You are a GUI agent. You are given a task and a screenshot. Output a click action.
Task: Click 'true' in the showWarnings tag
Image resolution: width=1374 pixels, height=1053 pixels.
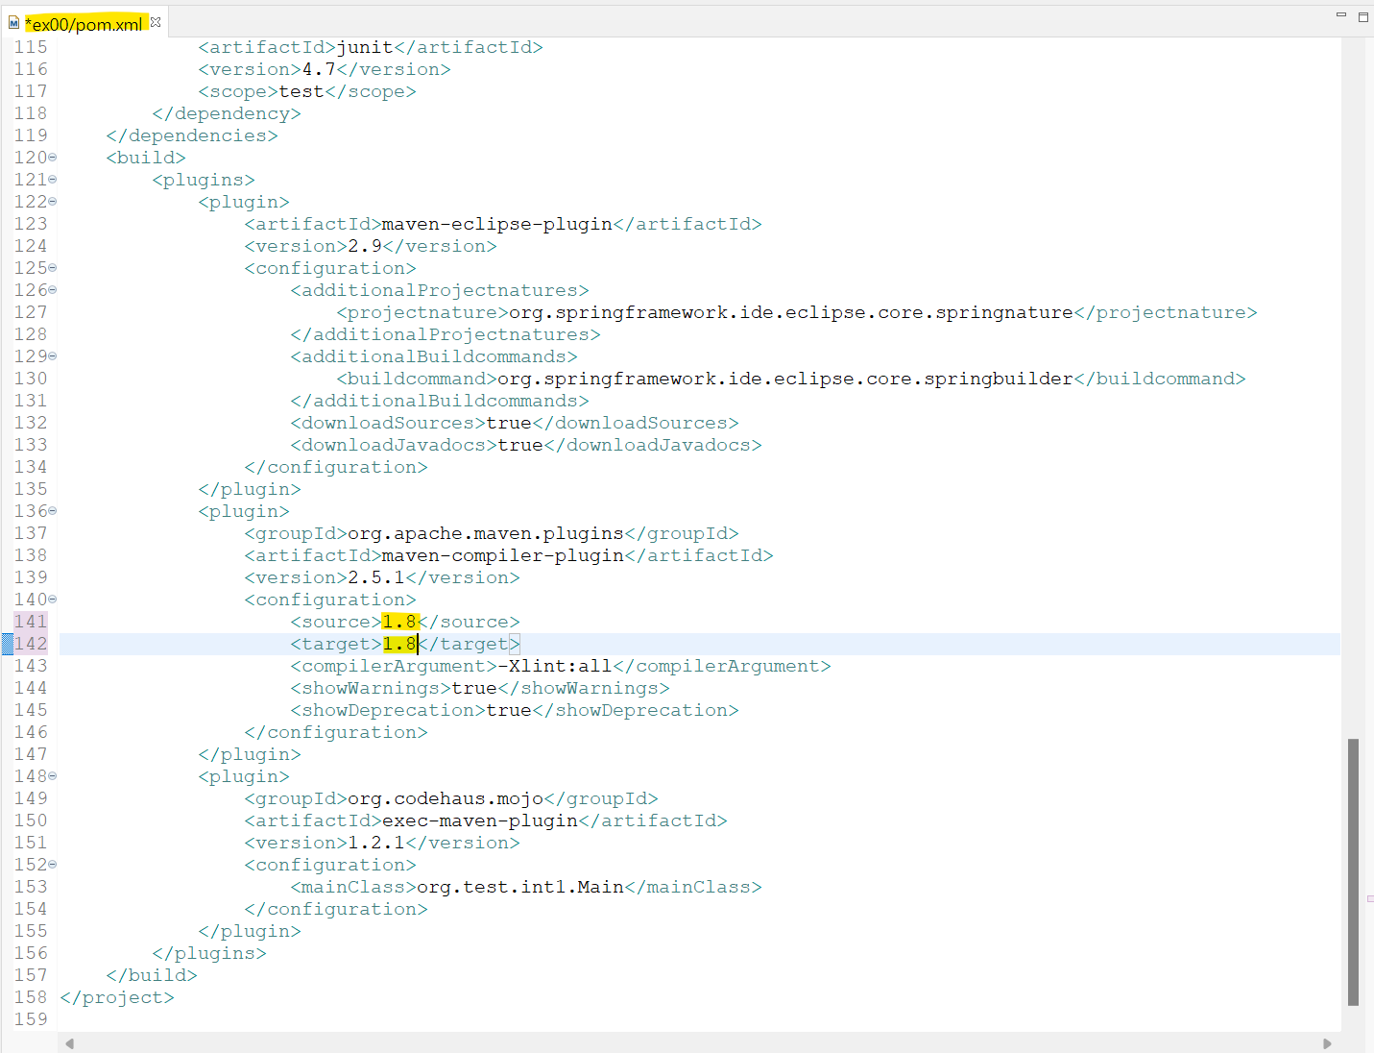474,688
